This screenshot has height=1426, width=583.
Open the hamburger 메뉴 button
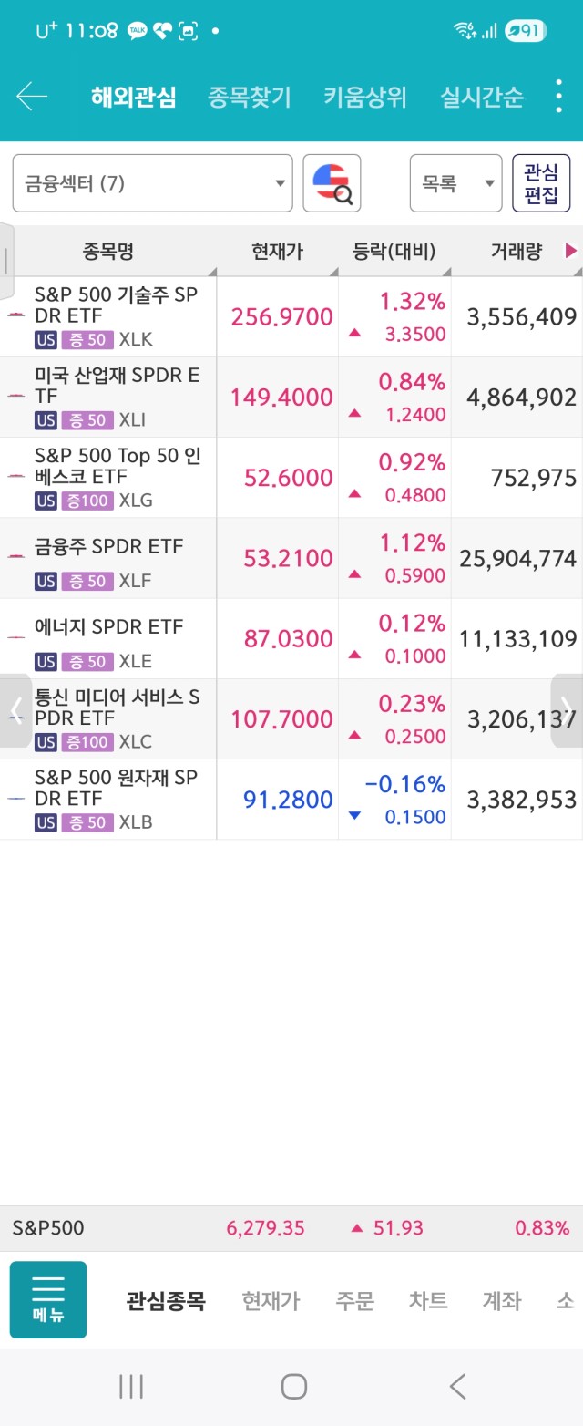(48, 1299)
